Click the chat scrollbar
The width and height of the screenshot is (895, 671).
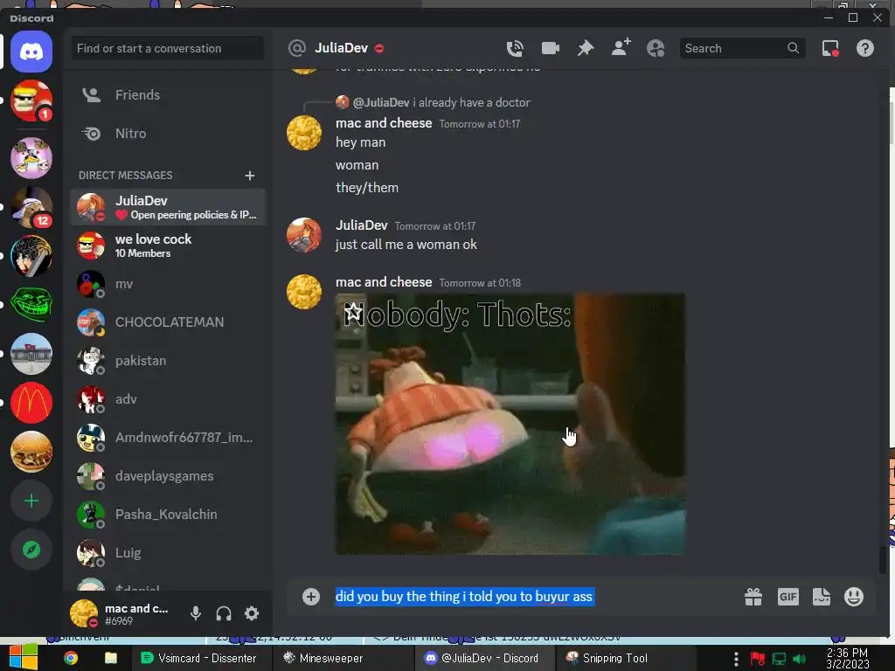tap(883, 559)
